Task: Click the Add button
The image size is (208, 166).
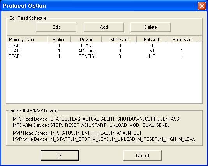Action: [104, 27]
